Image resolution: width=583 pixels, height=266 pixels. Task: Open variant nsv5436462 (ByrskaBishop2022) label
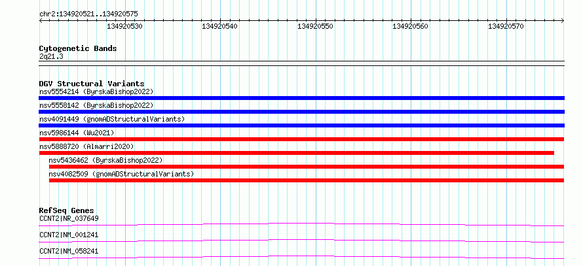coord(106,160)
